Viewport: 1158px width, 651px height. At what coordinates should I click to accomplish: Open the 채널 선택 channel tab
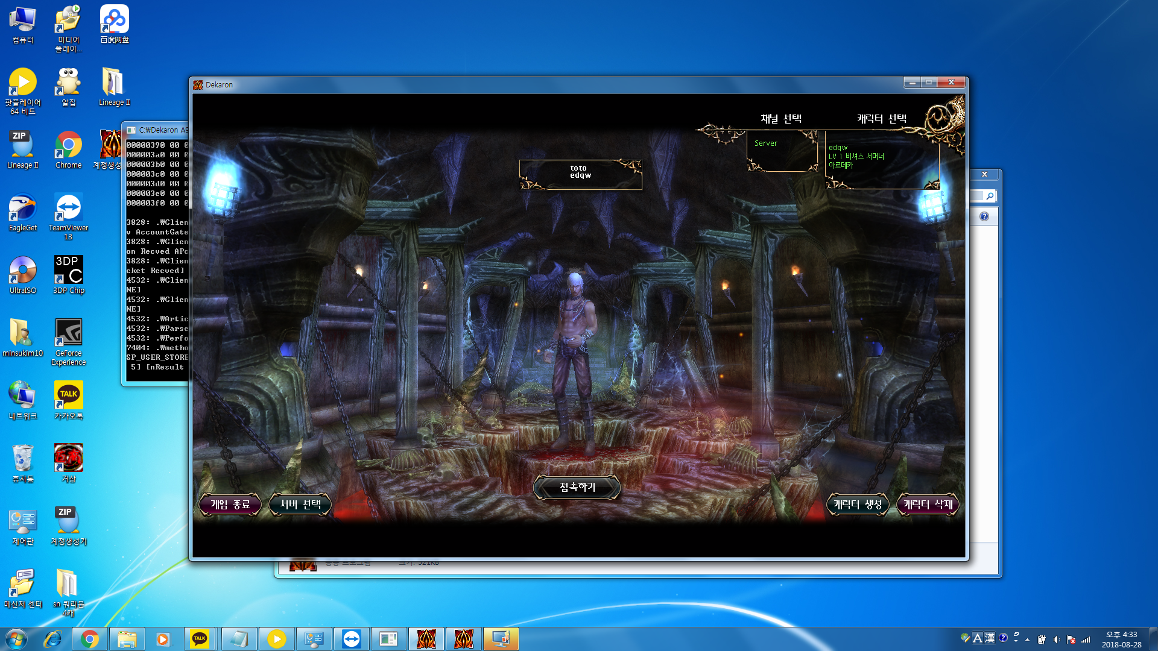[781, 119]
